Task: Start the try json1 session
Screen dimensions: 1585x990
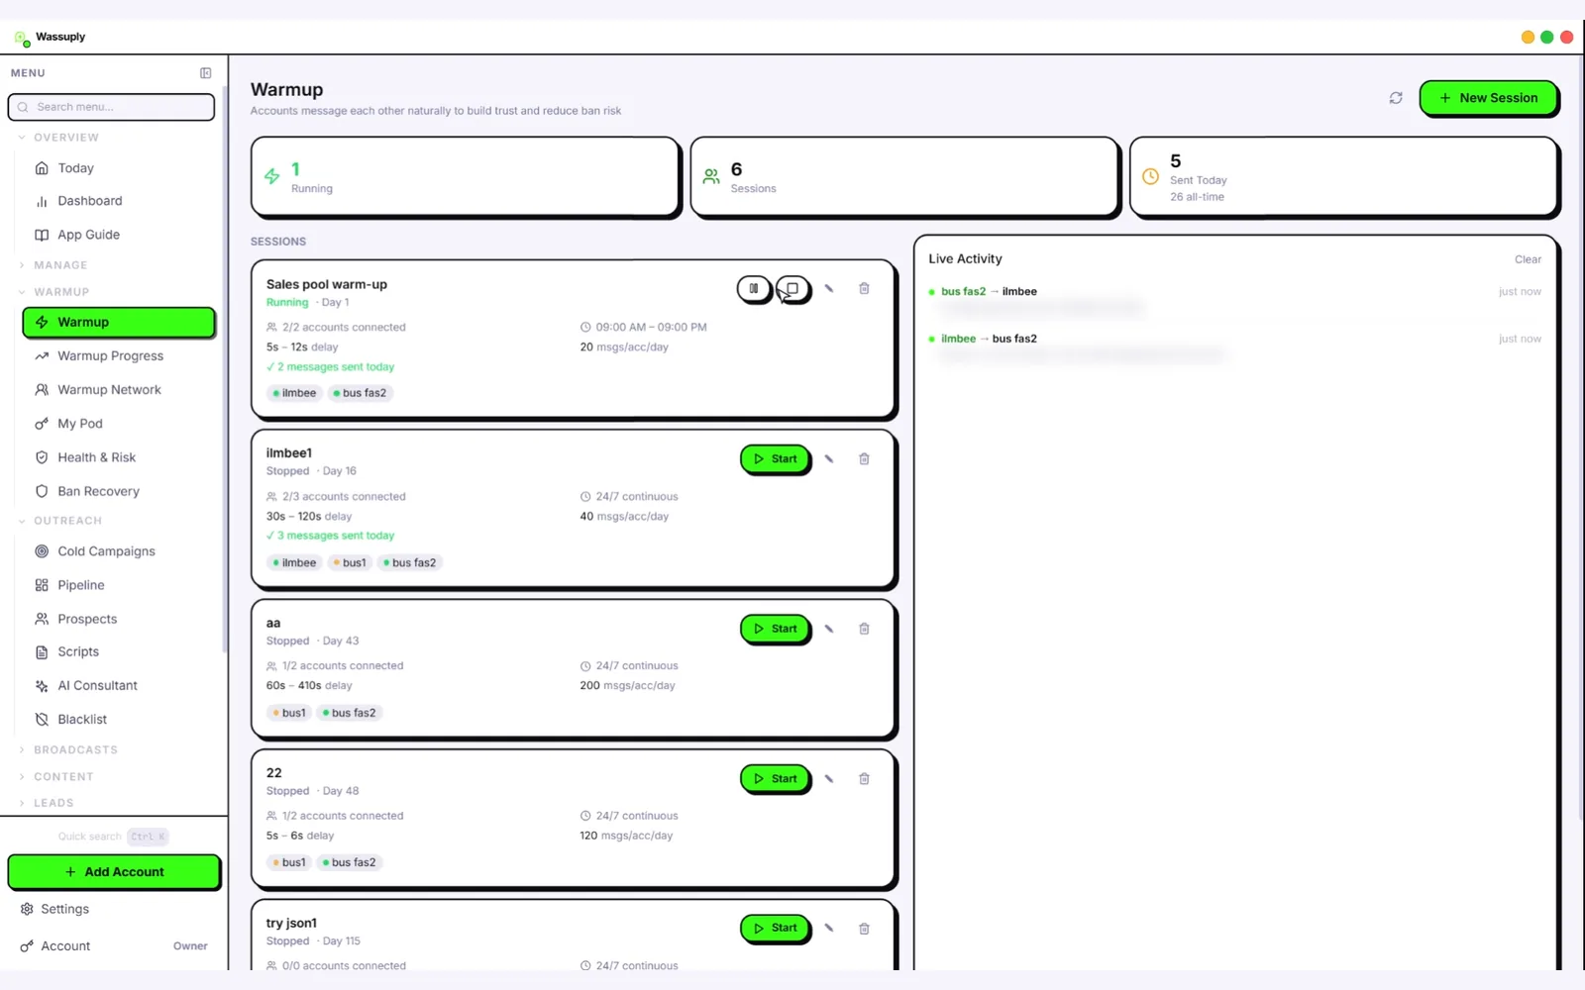Action: [x=776, y=929]
